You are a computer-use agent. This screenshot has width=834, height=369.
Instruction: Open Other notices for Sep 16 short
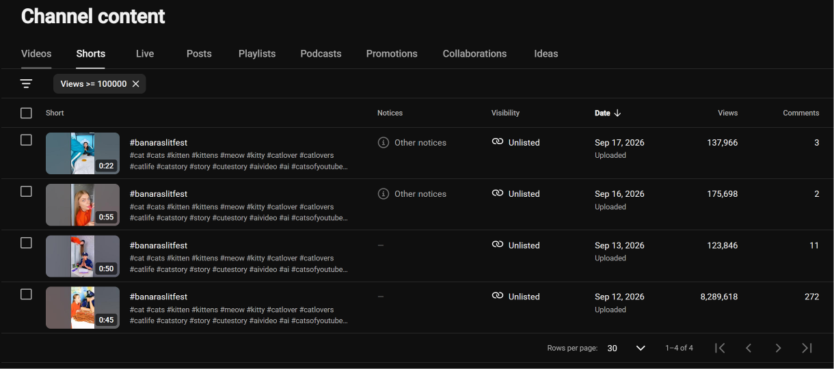420,194
